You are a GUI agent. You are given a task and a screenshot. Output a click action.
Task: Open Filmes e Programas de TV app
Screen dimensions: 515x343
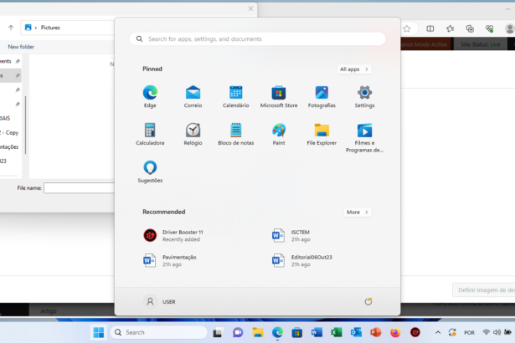pyautogui.click(x=364, y=137)
